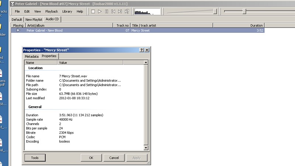Click the question mark help button in Properties dialog
295x166 pixels.
point(142,50)
